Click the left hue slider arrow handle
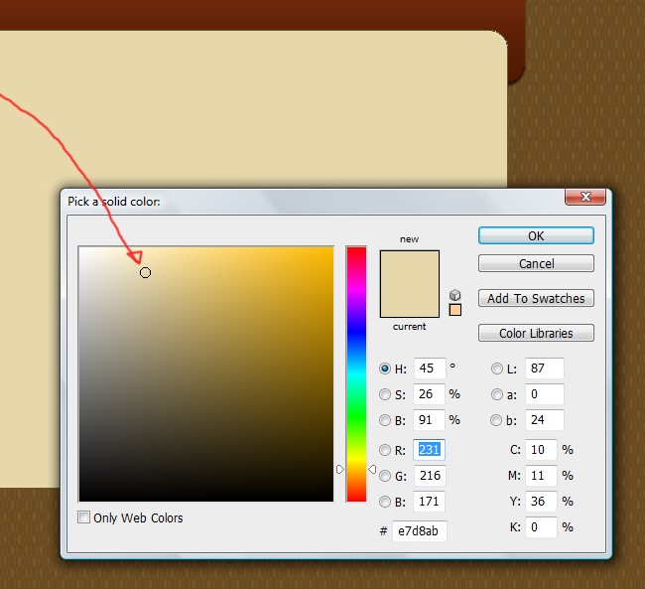Screen dimensions: 645x589 point(340,469)
